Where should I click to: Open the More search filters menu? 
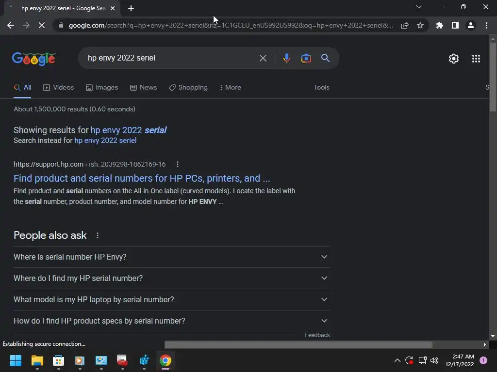pos(231,87)
